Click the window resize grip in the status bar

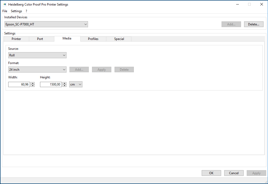[x=266, y=182]
